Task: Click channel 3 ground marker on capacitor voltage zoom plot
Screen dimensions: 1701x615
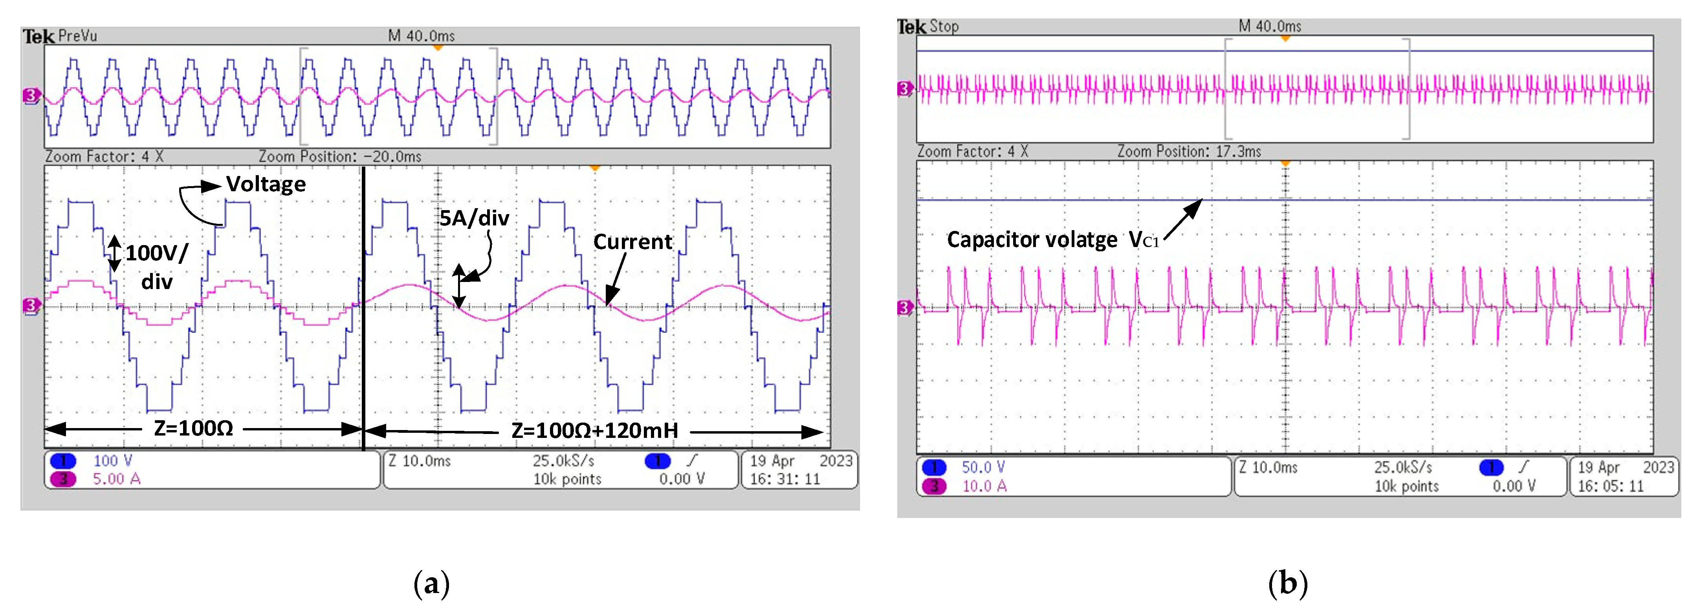Action: tap(905, 308)
